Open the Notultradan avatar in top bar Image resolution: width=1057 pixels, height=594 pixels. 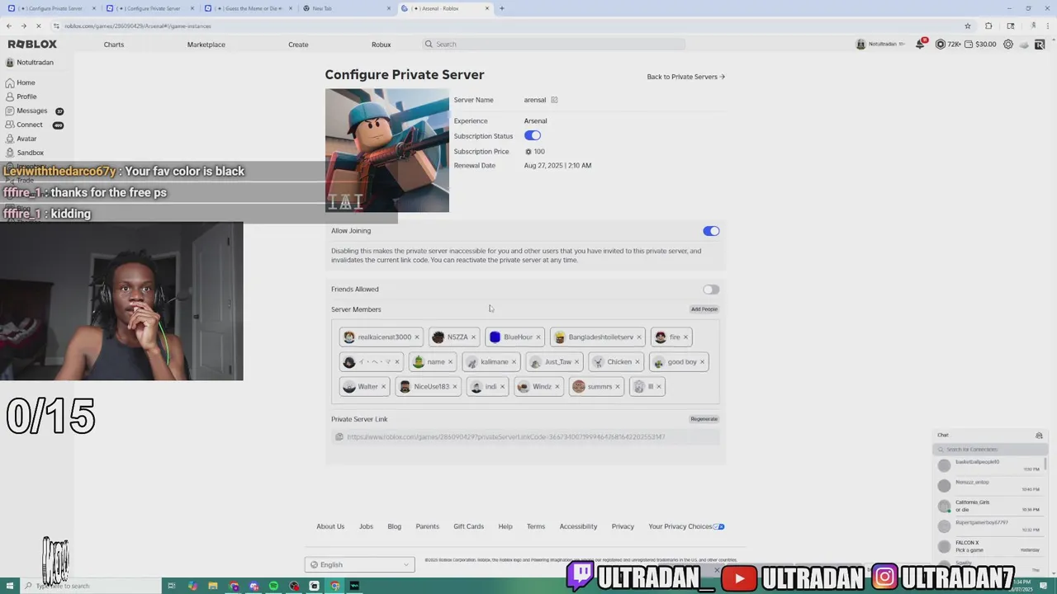click(860, 45)
